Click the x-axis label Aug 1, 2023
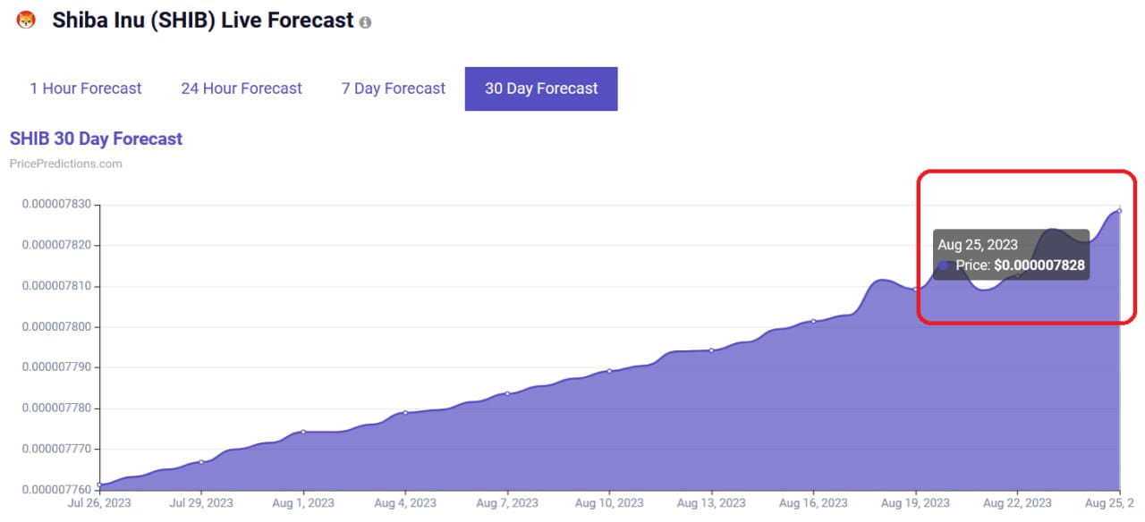 coord(303,503)
